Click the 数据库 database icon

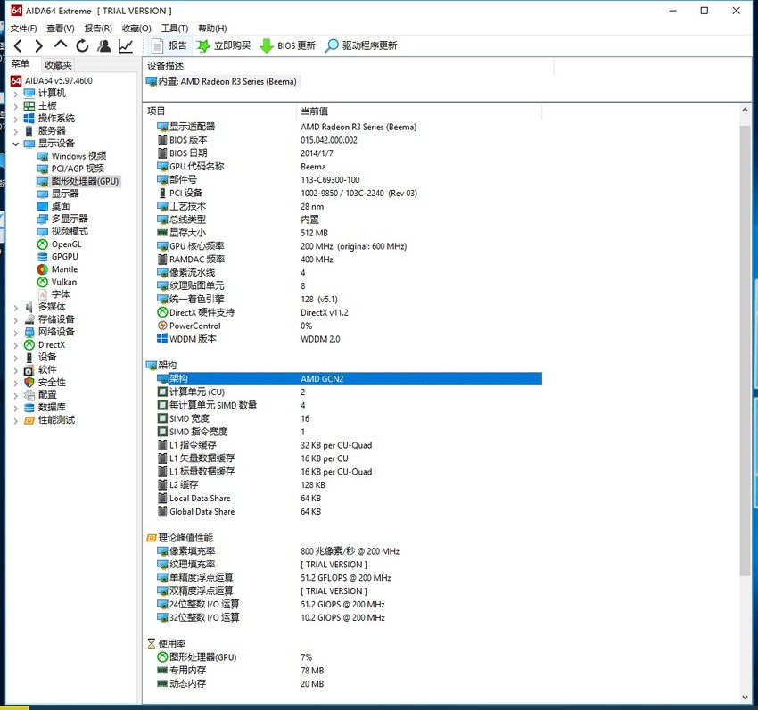coord(29,408)
